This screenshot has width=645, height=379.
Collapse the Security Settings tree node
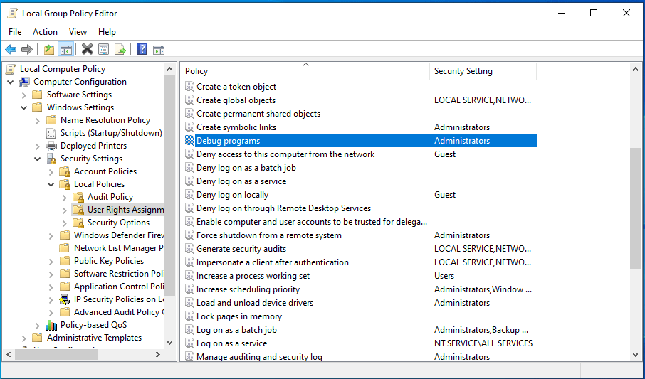[38, 159]
